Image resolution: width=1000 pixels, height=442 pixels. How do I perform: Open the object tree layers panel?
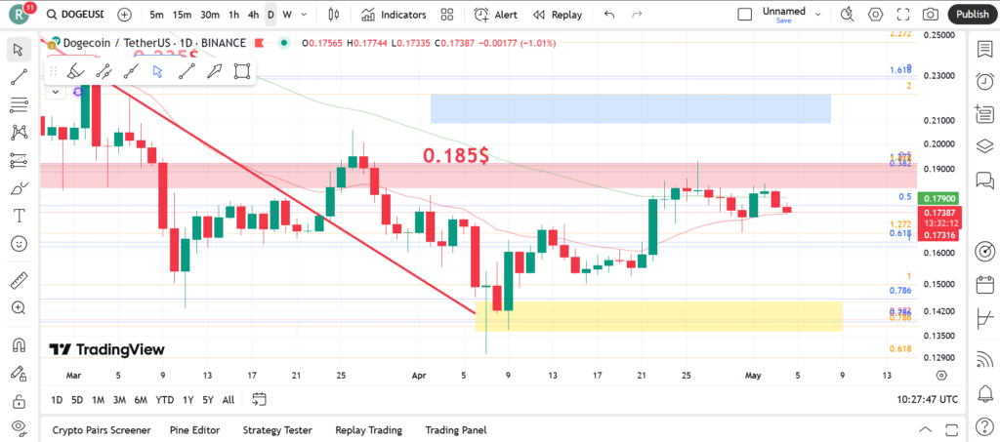point(984,145)
